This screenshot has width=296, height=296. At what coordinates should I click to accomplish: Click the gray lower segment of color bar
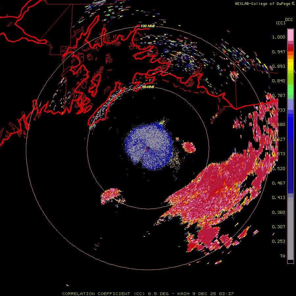290,229
